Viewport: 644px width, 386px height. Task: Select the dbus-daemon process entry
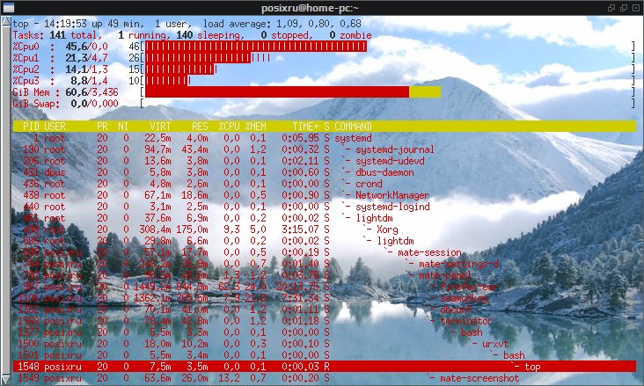(x=384, y=172)
